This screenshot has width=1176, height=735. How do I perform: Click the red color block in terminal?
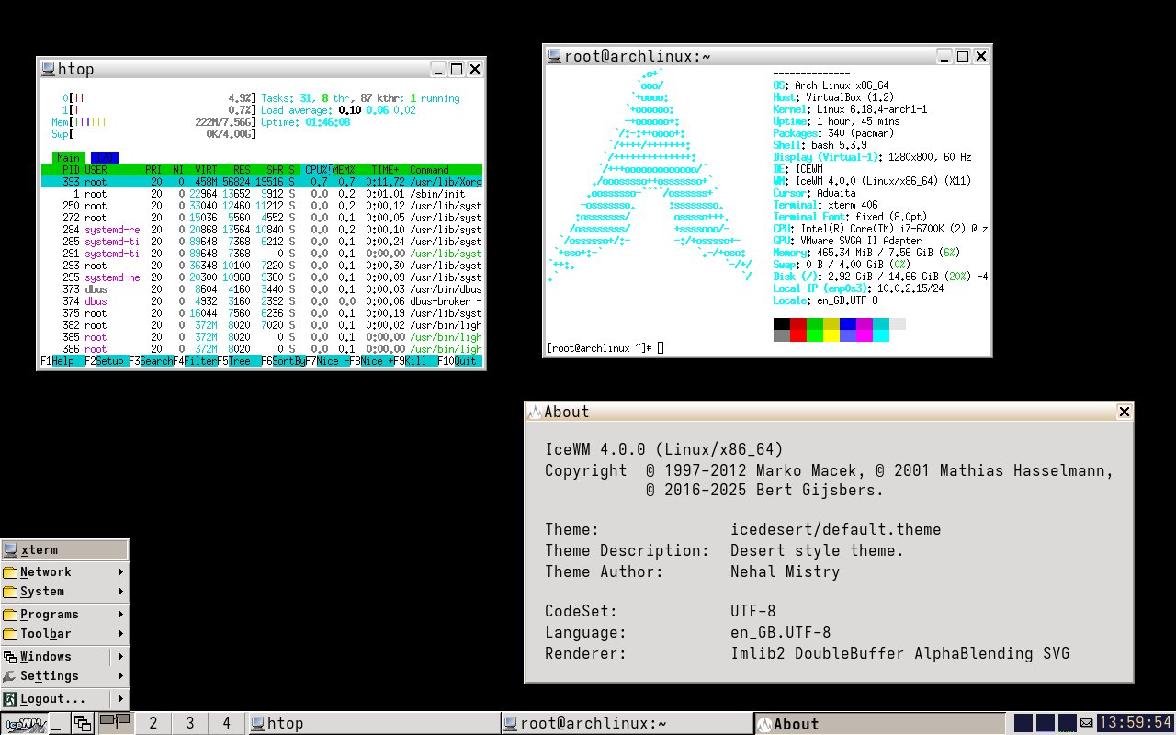(798, 323)
